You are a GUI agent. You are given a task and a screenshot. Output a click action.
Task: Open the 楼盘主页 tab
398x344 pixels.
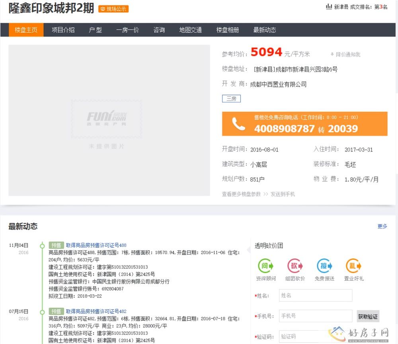26,30
